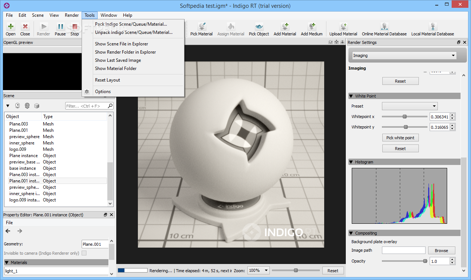Screen dimensions: 471x280
Task: Click the Upload Material icon
Action: 343,26
